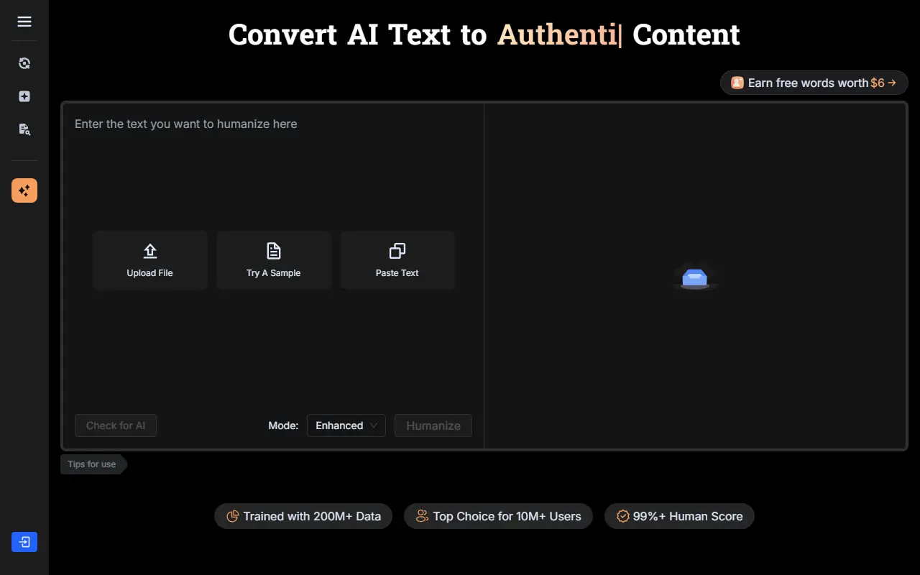Load sample text with Try A Sample
Viewport: 920px width, 575px height.
(x=274, y=260)
